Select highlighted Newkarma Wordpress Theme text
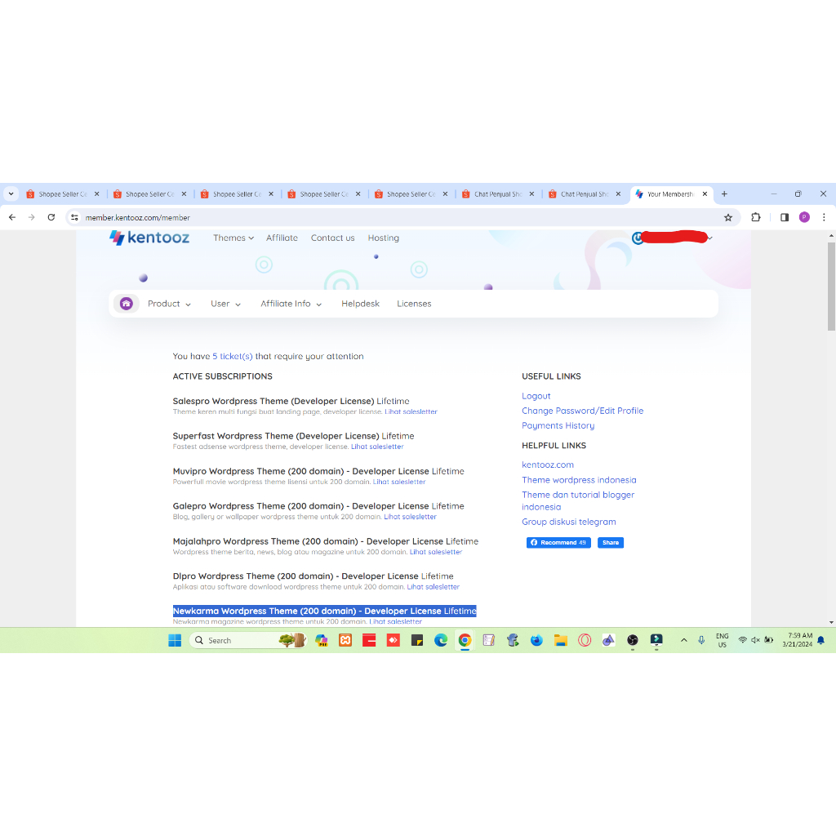Viewport: 836px width, 836px height. tap(324, 611)
